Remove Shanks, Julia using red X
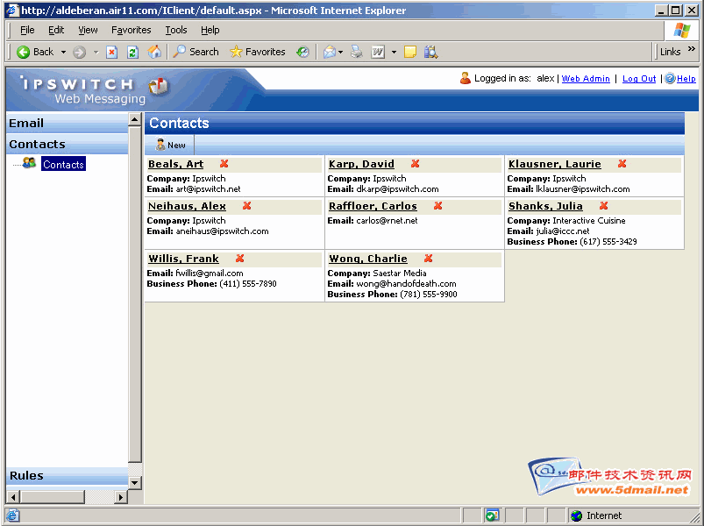 (x=603, y=206)
